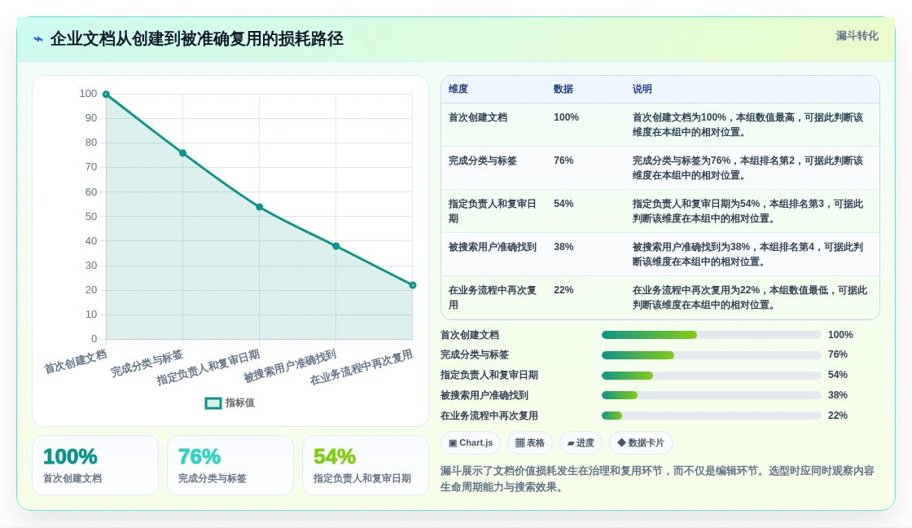Click the 76% 完成分类与标签 stat card
The image size is (912, 528).
pos(230,466)
